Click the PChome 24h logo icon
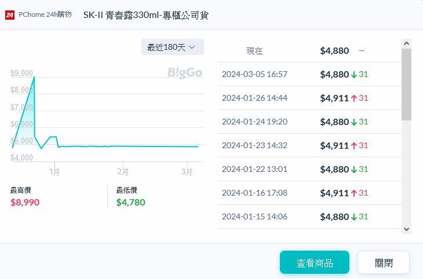The width and height of the screenshot is (423, 279). (x=9, y=14)
